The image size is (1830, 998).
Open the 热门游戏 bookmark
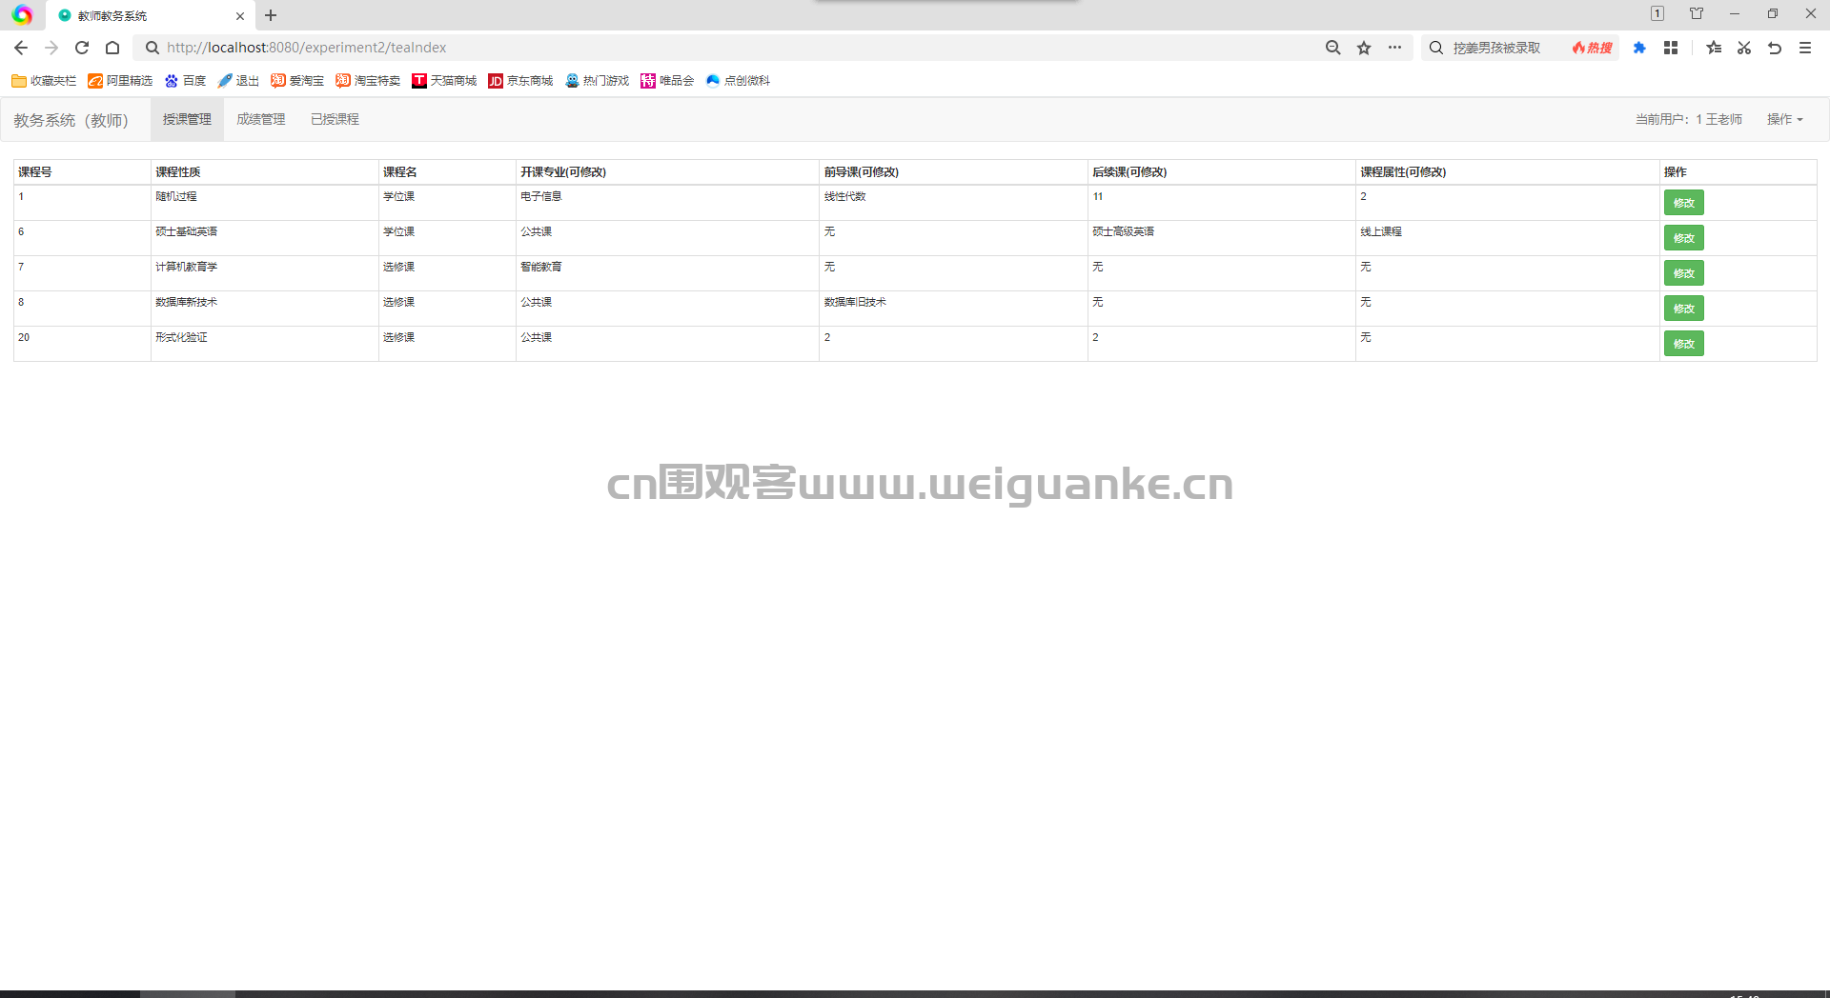click(597, 81)
